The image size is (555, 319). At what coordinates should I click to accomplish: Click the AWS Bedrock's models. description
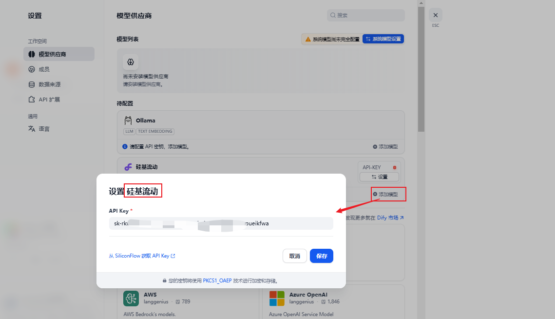point(150,315)
